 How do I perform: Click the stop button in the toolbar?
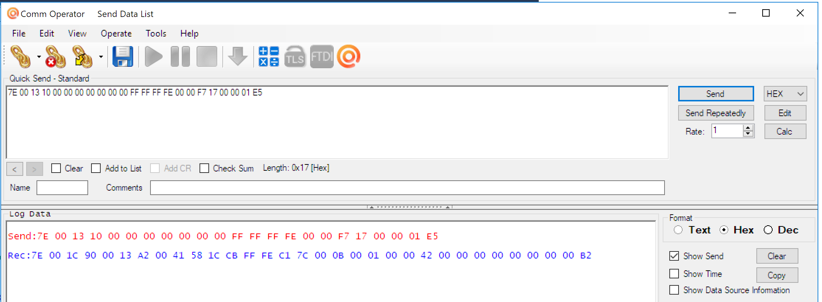pos(207,57)
